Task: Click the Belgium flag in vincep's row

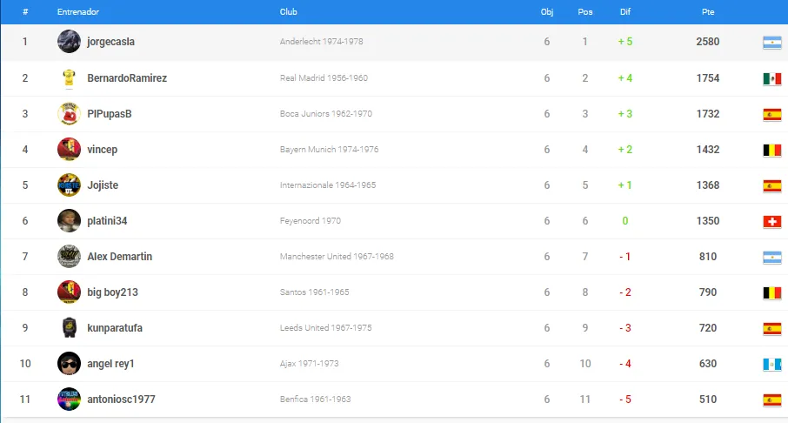Action: click(772, 150)
